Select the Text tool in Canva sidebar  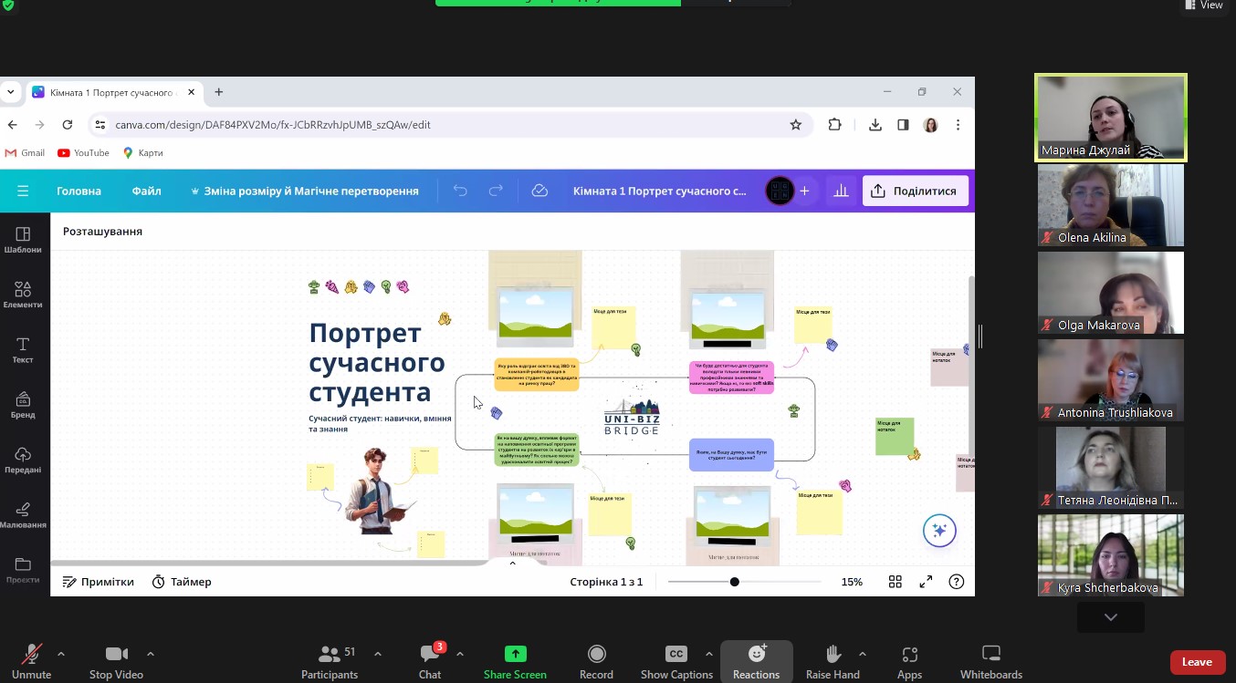(x=23, y=349)
